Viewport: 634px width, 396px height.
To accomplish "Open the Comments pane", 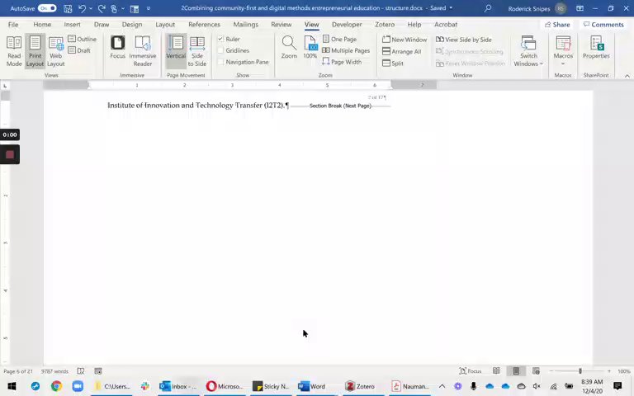I will [x=603, y=25].
